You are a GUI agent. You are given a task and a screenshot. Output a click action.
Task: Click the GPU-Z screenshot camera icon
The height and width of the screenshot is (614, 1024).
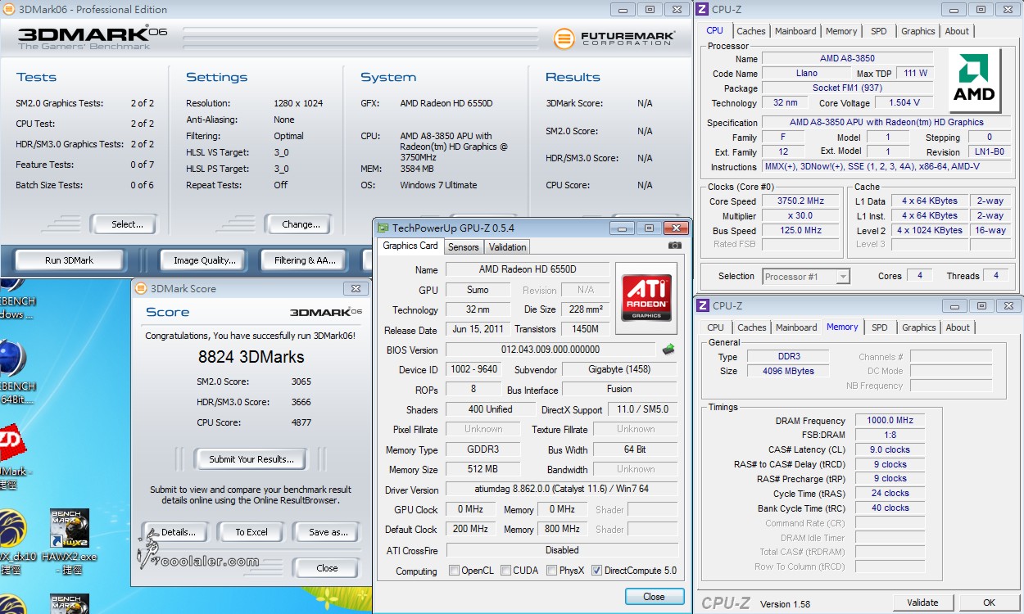pyautogui.click(x=674, y=245)
